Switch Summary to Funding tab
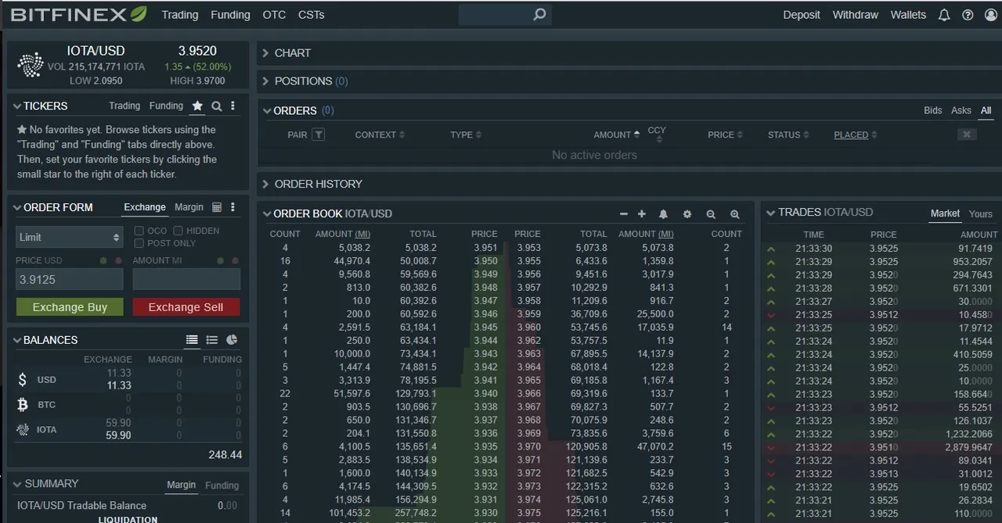 222,485
